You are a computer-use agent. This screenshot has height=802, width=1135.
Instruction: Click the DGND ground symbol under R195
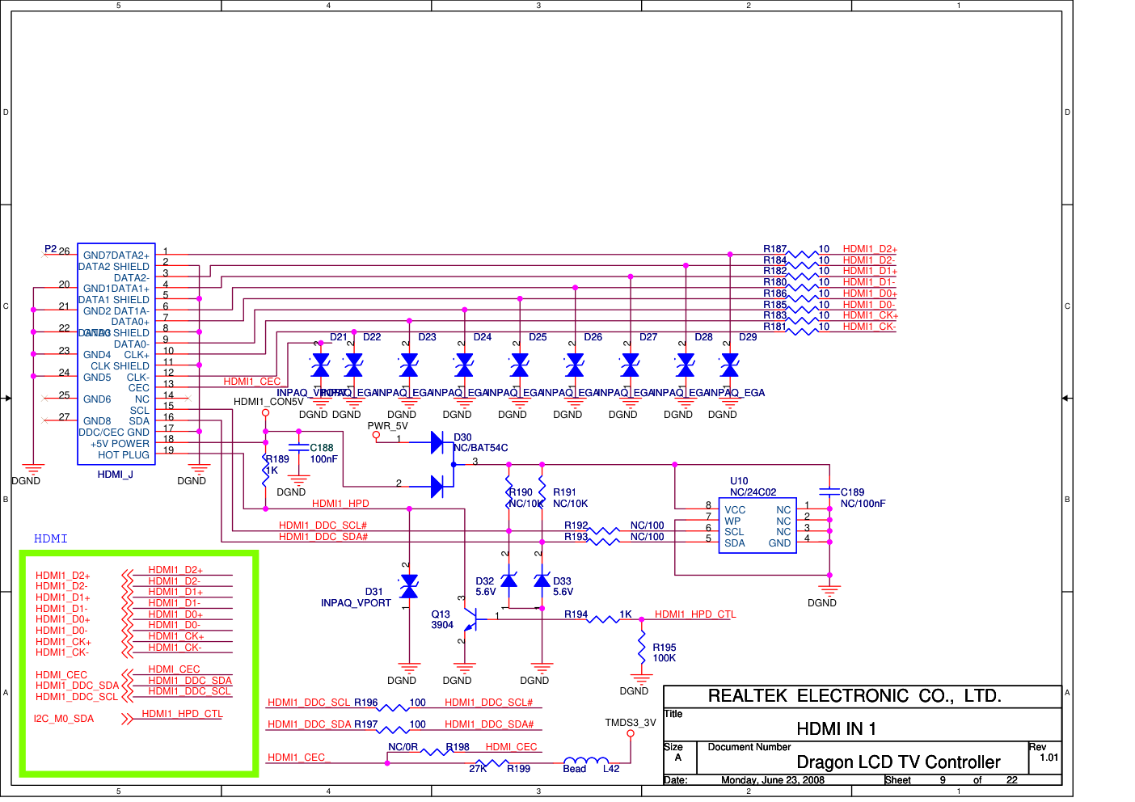coord(642,679)
